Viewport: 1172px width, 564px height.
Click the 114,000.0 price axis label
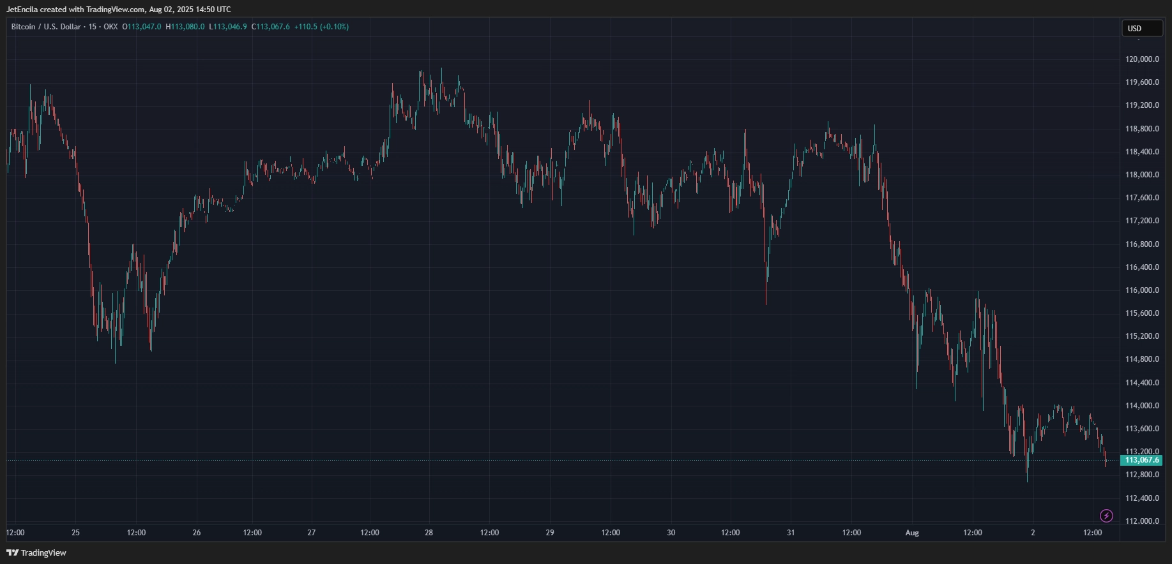tap(1142, 406)
